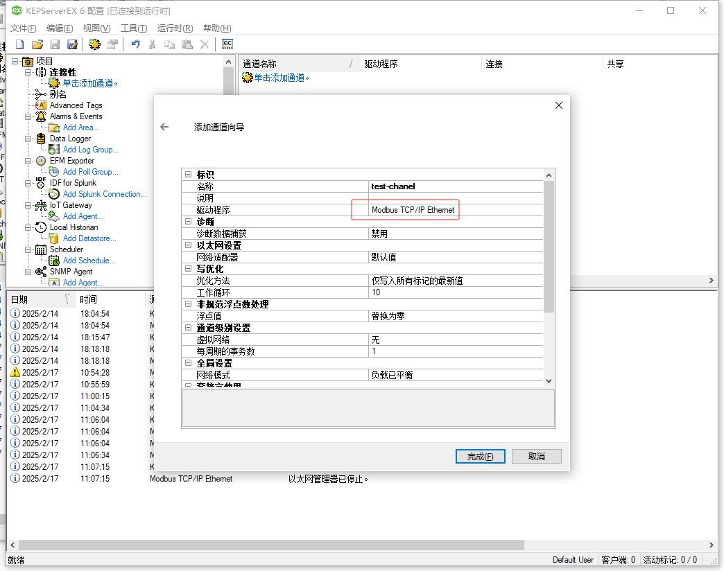
Task: Collapse the 诊断 property group
Action: tap(189, 221)
